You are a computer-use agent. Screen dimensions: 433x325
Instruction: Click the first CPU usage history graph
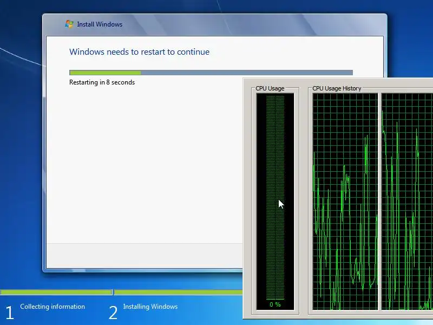(x=345, y=201)
